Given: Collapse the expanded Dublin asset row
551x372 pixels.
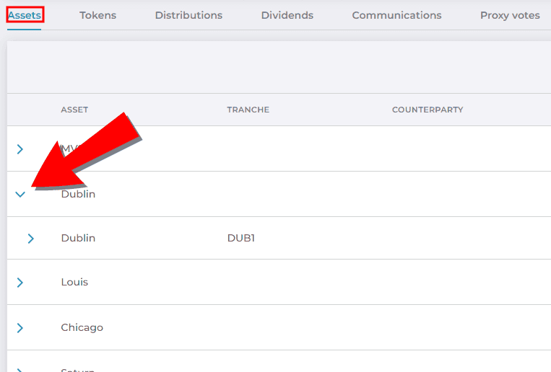Looking at the screenshot, I should (20, 194).
